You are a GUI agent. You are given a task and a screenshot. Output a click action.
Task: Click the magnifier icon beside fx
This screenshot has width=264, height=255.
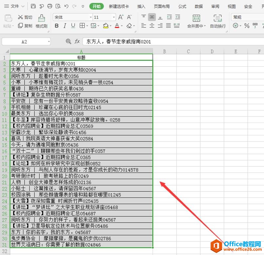[x=68, y=41]
